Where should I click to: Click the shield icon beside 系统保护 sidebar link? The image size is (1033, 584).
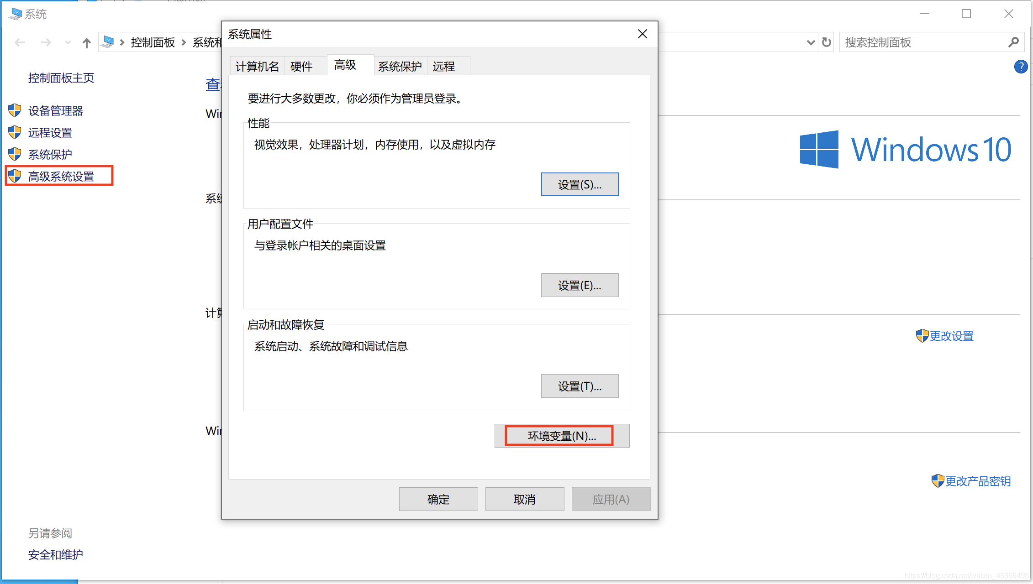coord(15,154)
